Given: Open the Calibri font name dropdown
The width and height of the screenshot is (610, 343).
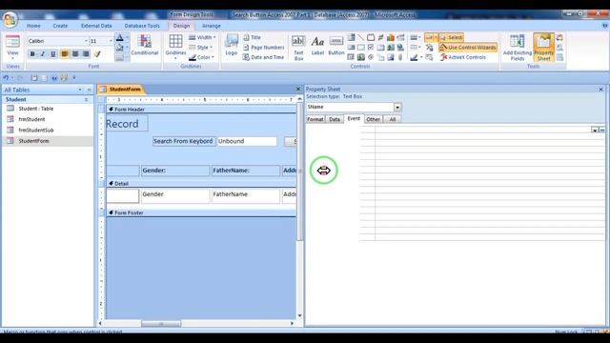Looking at the screenshot, I should point(86,41).
